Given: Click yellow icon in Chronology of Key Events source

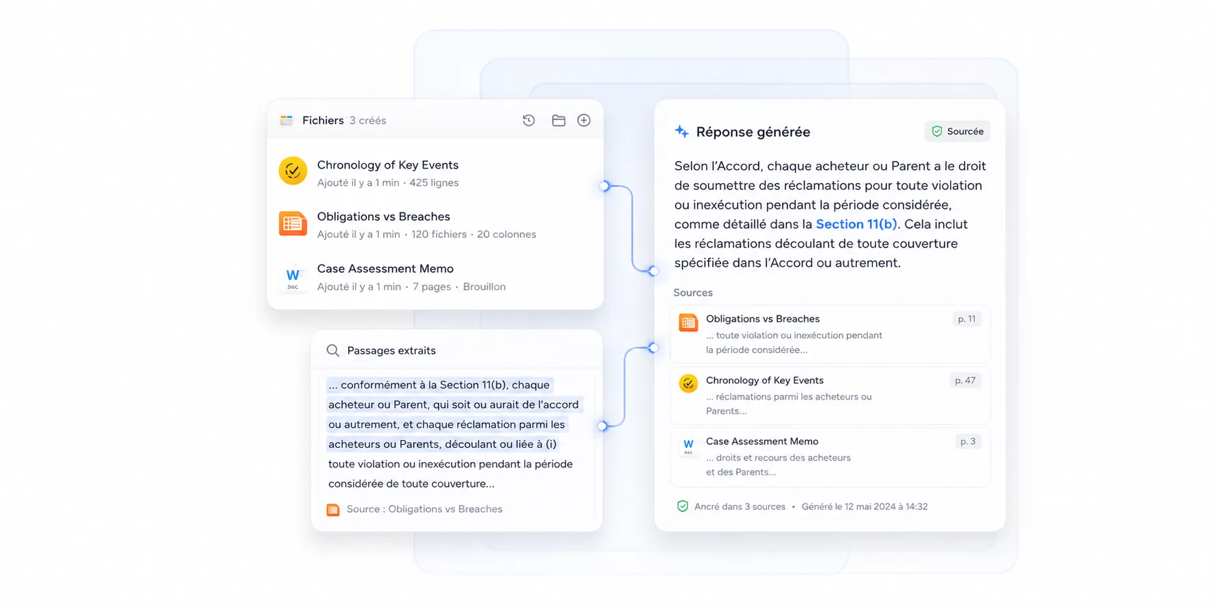Looking at the screenshot, I should click(x=688, y=383).
